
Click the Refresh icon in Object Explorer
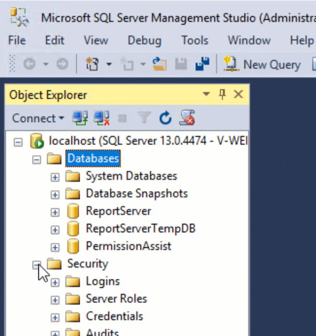(165, 118)
